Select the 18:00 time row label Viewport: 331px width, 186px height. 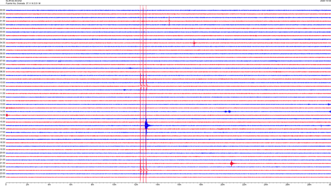[x=3, y=139]
